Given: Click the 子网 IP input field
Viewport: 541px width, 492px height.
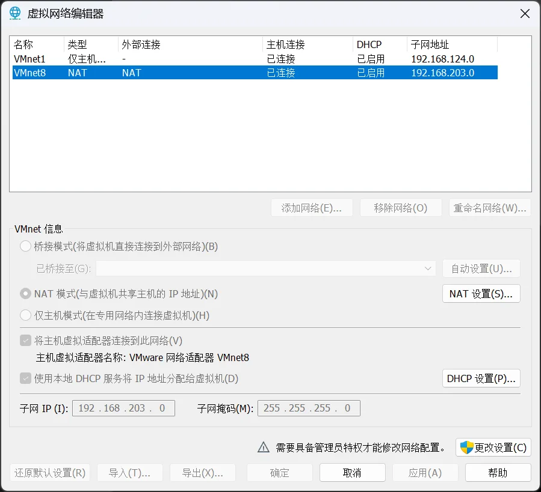Looking at the screenshot, I should coord(123,408).
